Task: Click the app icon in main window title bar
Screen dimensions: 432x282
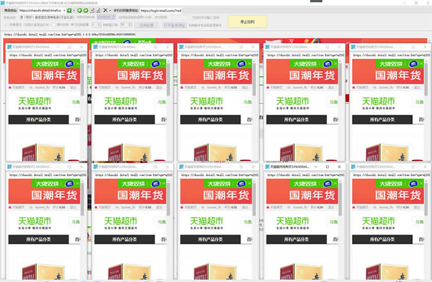Action: coord(2,2)
